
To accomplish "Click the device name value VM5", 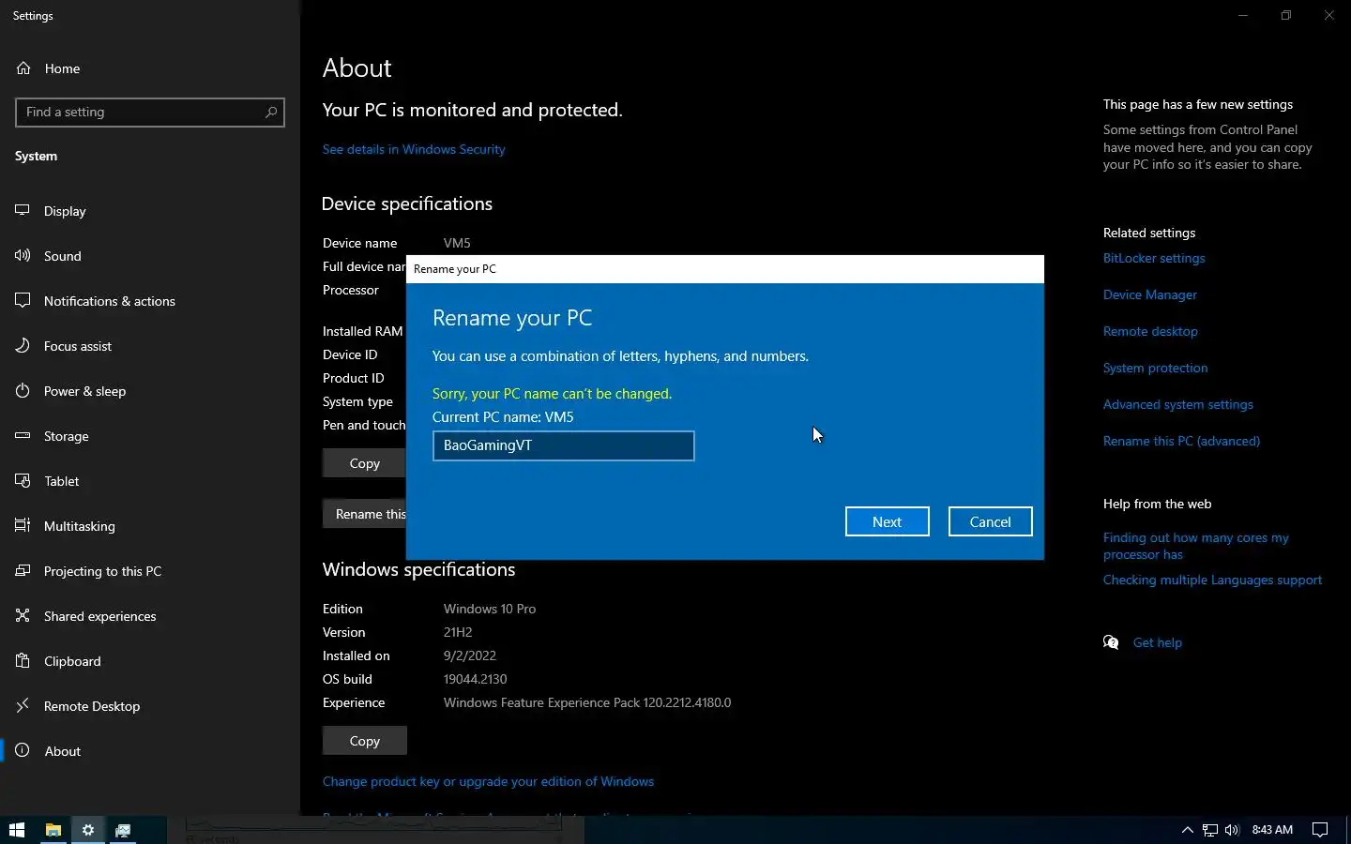I will coord(457,243).
